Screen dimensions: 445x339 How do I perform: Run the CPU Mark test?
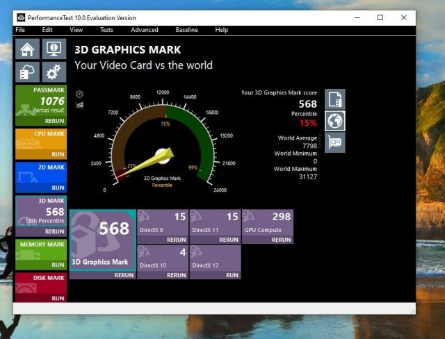tap(58, 154)
